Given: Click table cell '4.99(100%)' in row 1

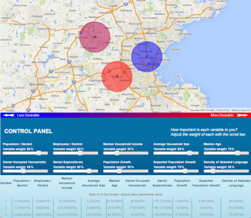Looking at the screenshot, I should 206,201.
